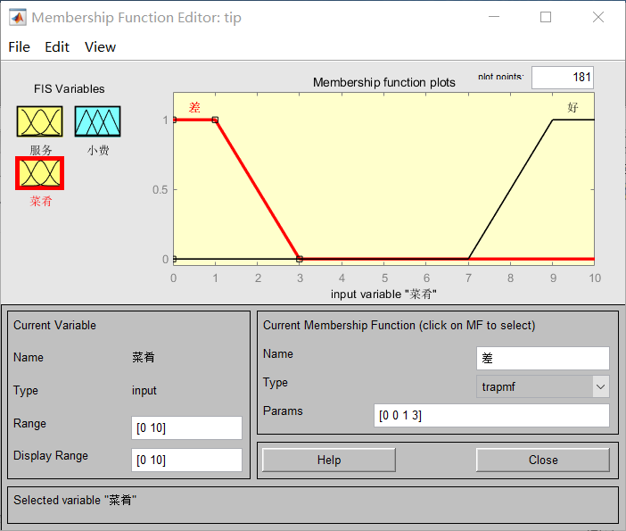Open the Edit menu
Viewport: 626px width, 531px height.
pos(57,46)
